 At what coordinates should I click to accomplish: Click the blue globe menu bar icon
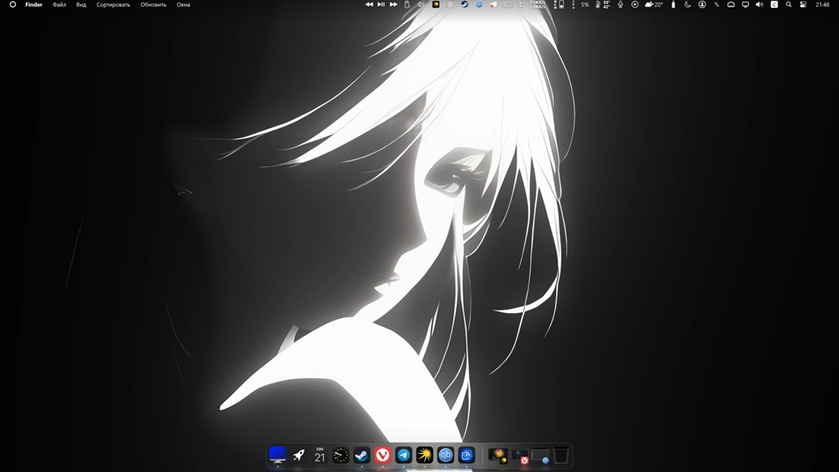pyautogui.click(x=479, y=4)
